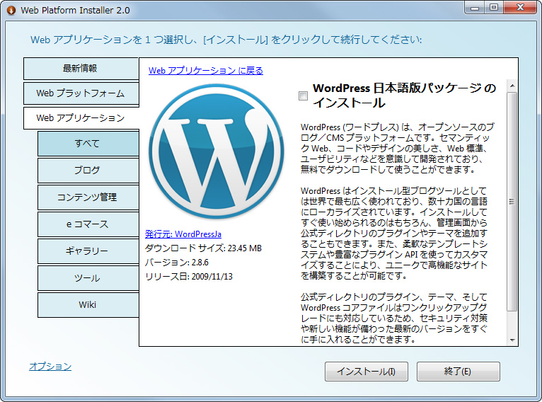Open the コンテンツ管理 category
This screenshot has height=402, width=542.
[x=88, y=197]
